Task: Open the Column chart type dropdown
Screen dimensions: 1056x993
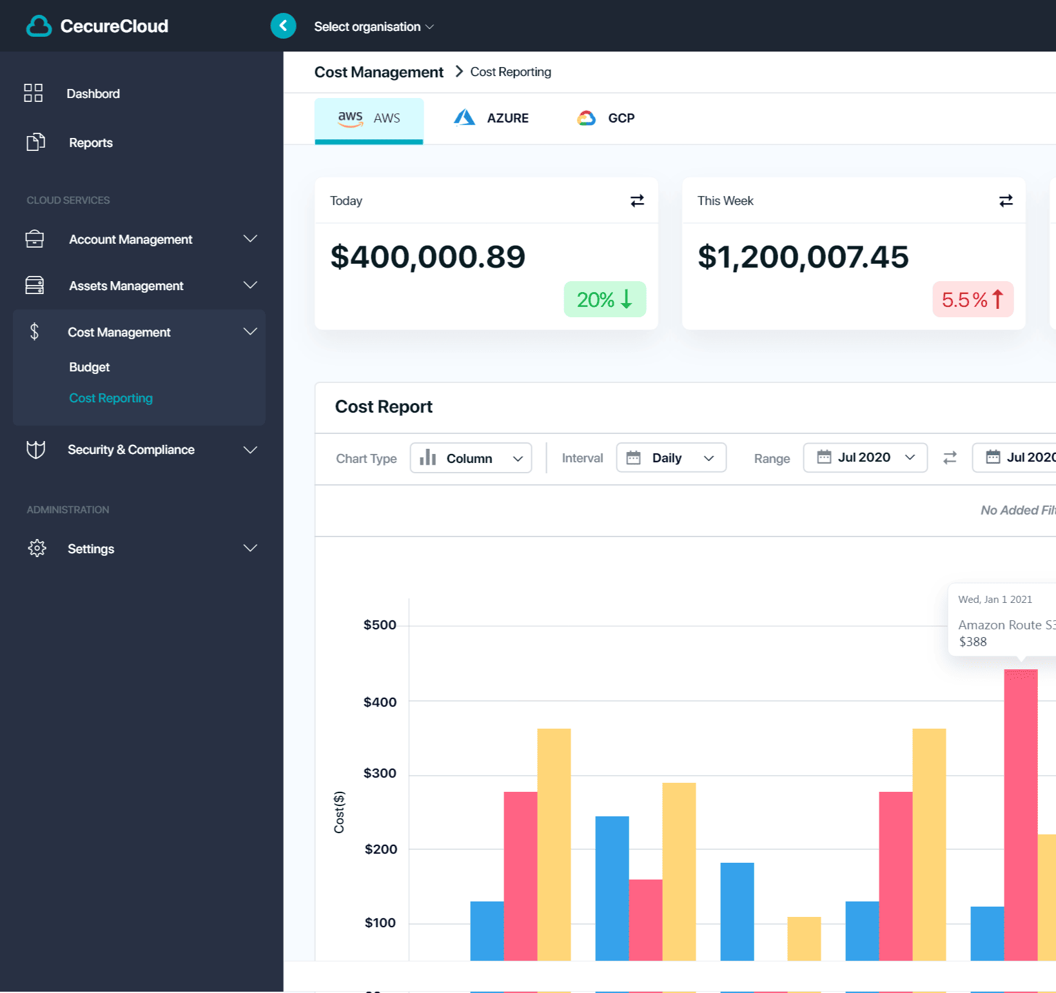Action: [x=471, y=458]
